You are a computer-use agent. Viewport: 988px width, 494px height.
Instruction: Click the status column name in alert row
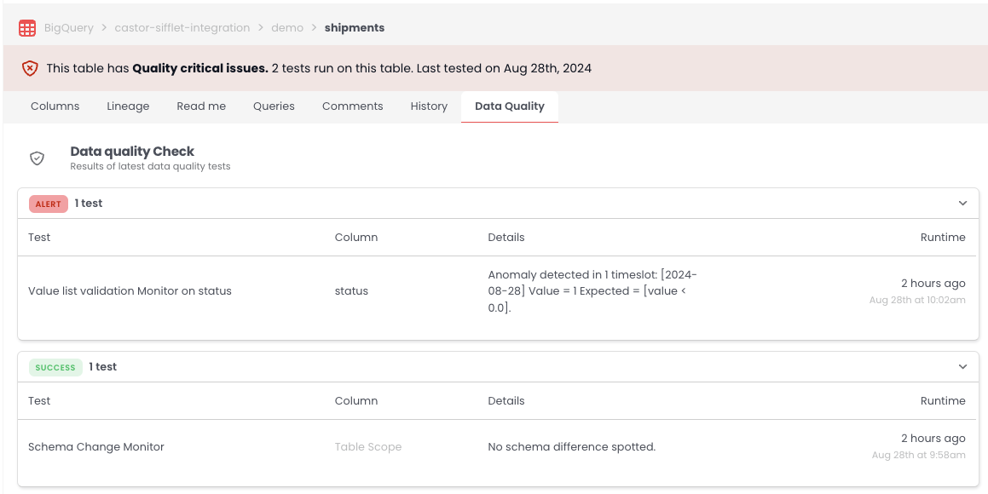[351, 291]
